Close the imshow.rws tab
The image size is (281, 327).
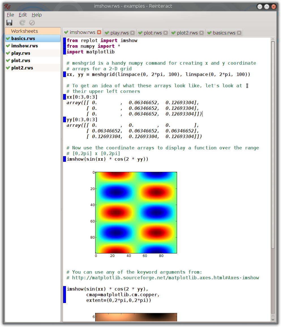(x=99, y=32)
